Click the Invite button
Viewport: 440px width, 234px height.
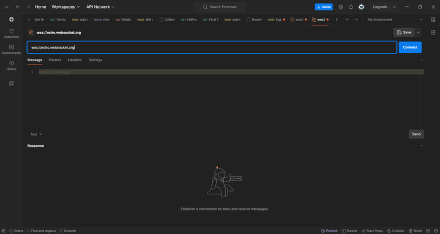[x=324, y=7]
